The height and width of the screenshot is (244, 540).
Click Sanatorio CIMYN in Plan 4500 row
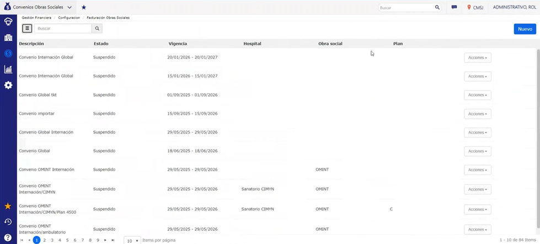[x=258, y=209]
